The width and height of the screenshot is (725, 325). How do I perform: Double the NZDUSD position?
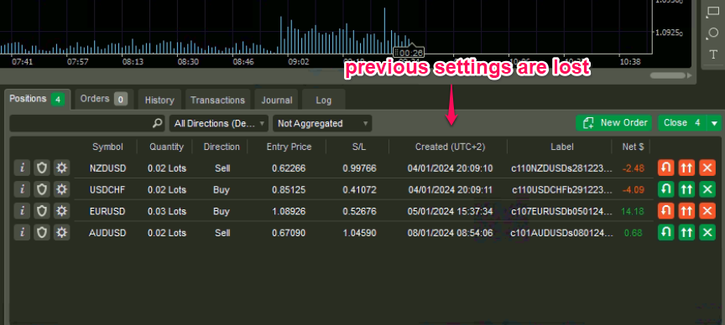[686, 168]
